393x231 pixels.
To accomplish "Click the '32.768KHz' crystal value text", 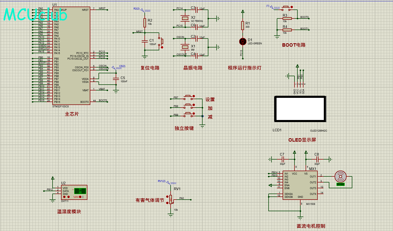I will pyautogui.click(x=197, y=21).
